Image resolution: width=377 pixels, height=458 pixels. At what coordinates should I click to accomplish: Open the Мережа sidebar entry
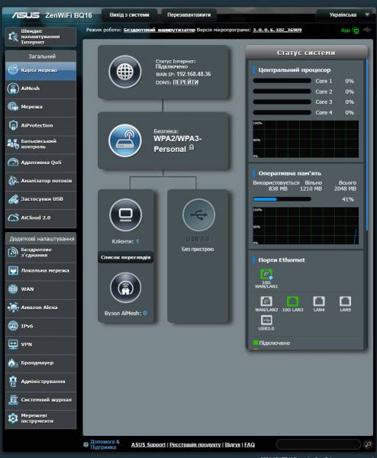(x=40, y=107)
